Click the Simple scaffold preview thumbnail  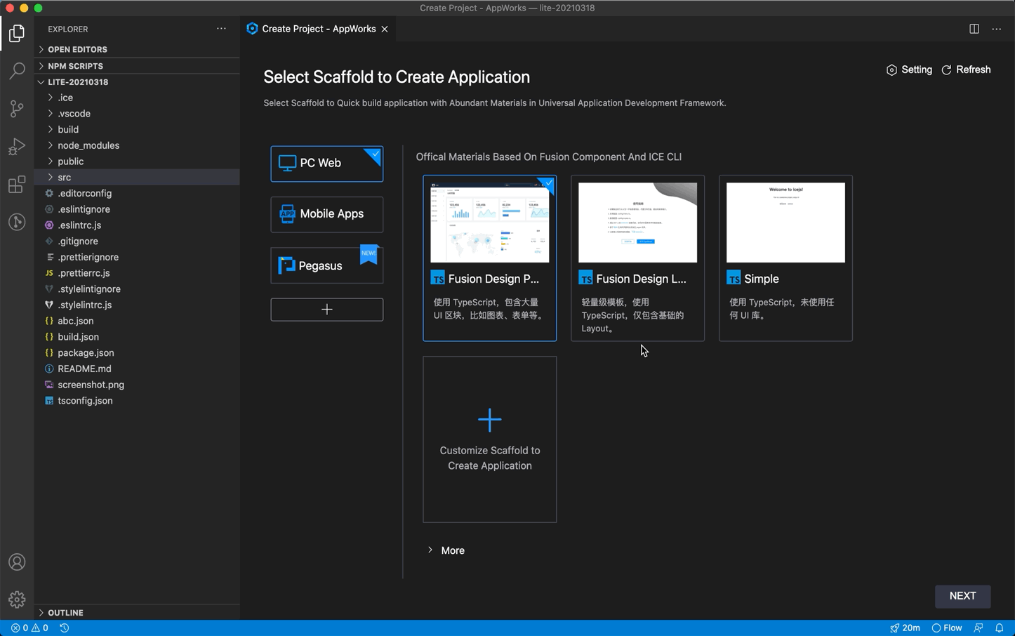tap(785, 223)
